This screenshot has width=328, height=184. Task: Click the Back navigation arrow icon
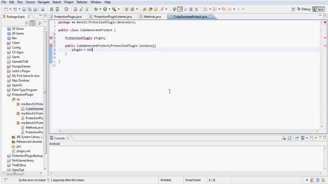[230, 9]
